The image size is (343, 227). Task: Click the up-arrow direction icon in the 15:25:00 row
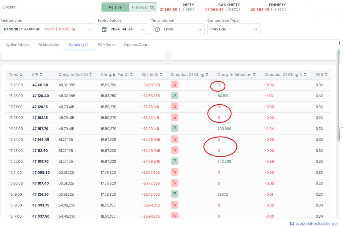coord(174,128)
